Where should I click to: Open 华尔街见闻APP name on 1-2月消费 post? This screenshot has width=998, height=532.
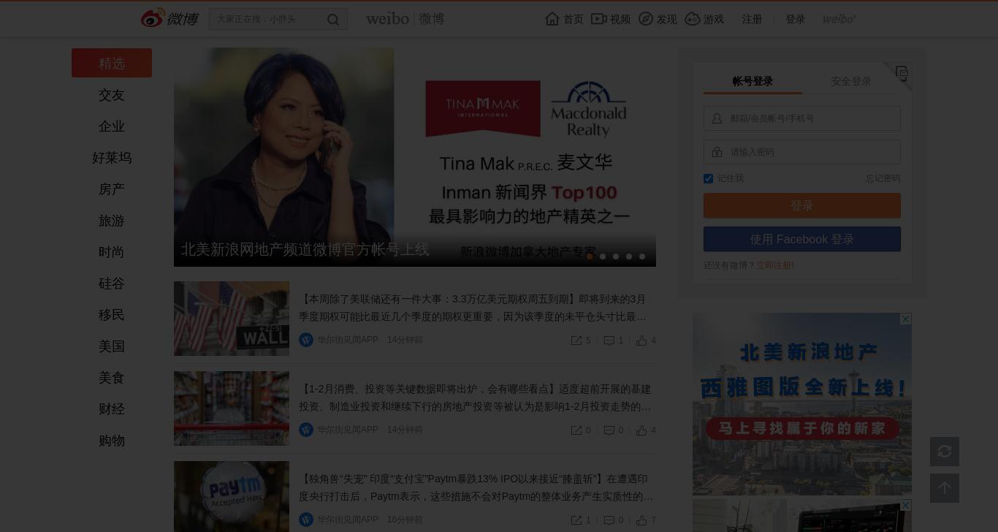(x=348, y=430)
